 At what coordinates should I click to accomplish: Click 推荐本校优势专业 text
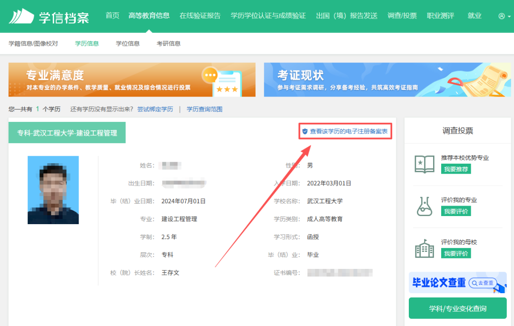click(x=465, y=158)
